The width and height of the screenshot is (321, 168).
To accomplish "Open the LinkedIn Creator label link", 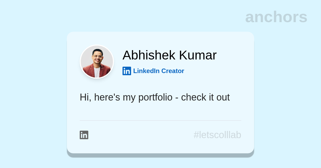I will 159,71.
